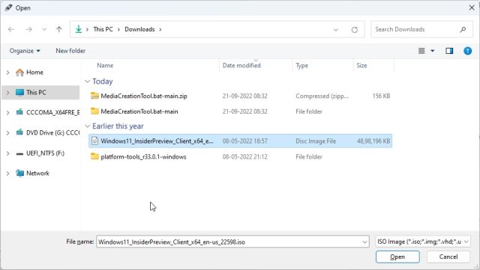
Task: Create a New folder
Action: point(70,51)
